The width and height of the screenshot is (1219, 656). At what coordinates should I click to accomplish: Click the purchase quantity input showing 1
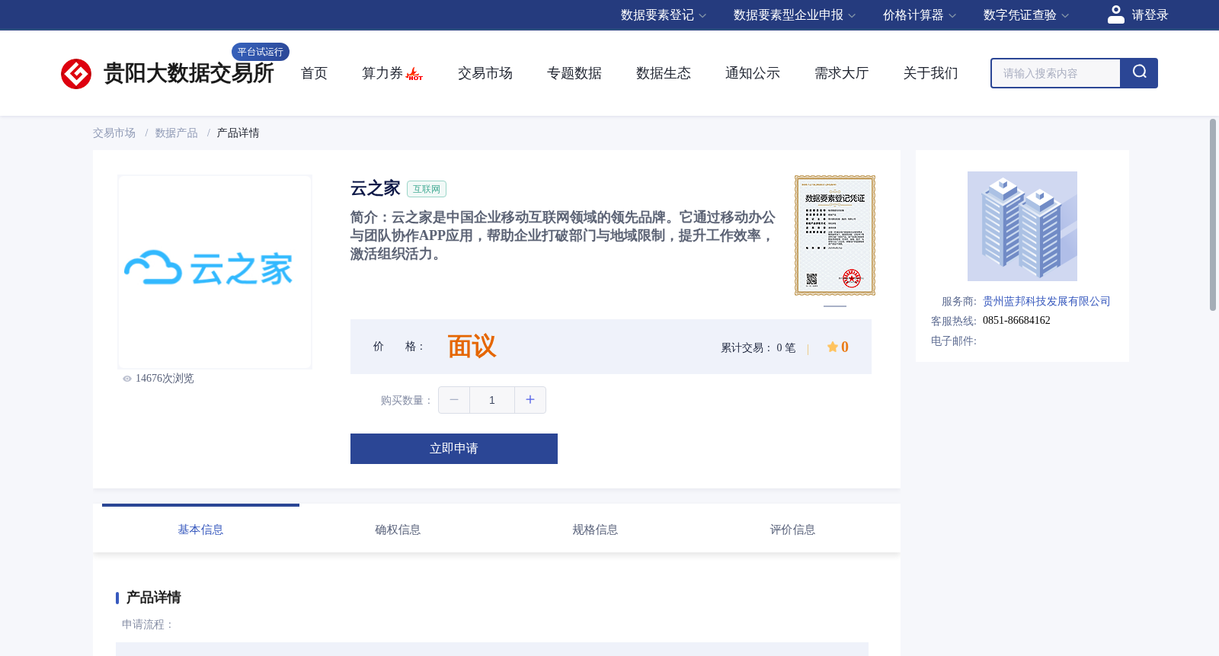pyautogui.click(x=492, y=400)
